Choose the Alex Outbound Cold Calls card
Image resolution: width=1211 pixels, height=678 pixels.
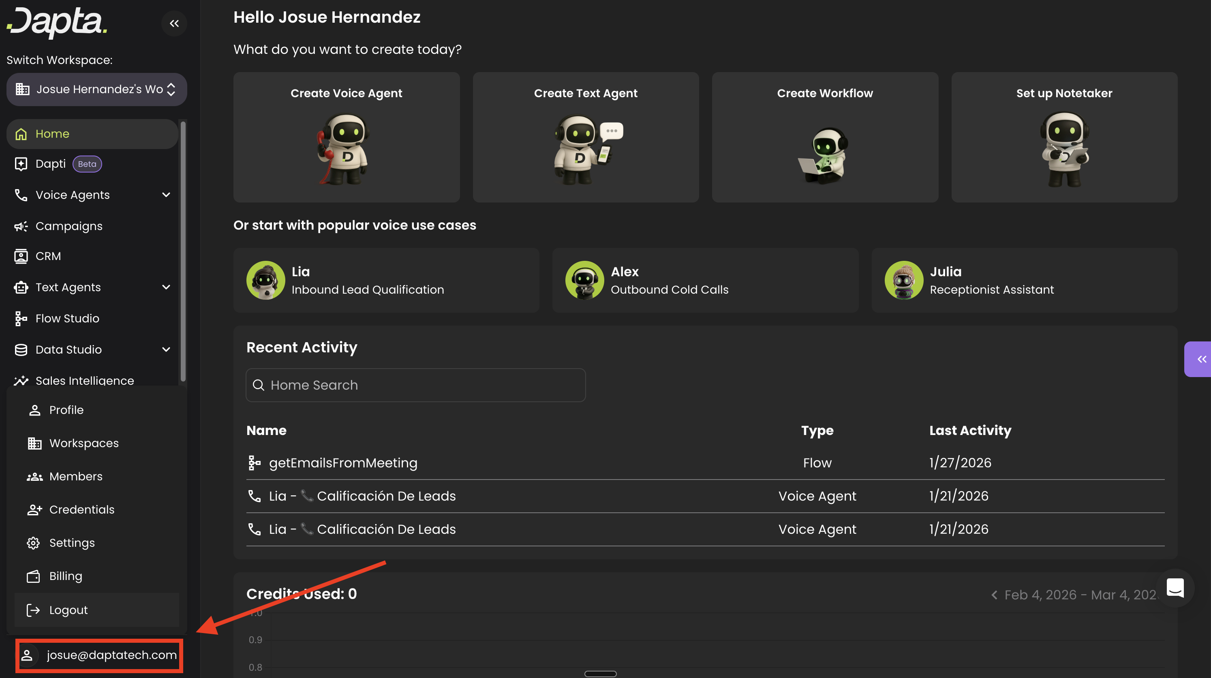click(705, 281)
